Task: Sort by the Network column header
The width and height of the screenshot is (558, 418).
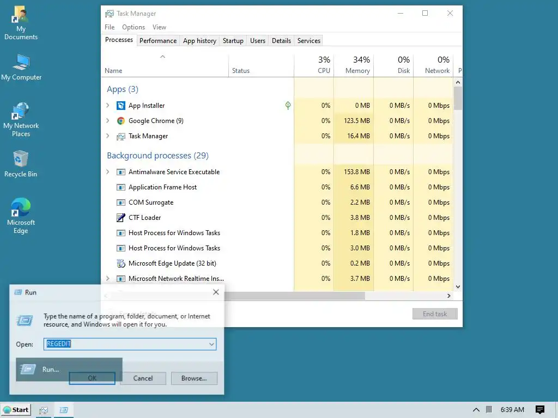Action: pos(433,65)
